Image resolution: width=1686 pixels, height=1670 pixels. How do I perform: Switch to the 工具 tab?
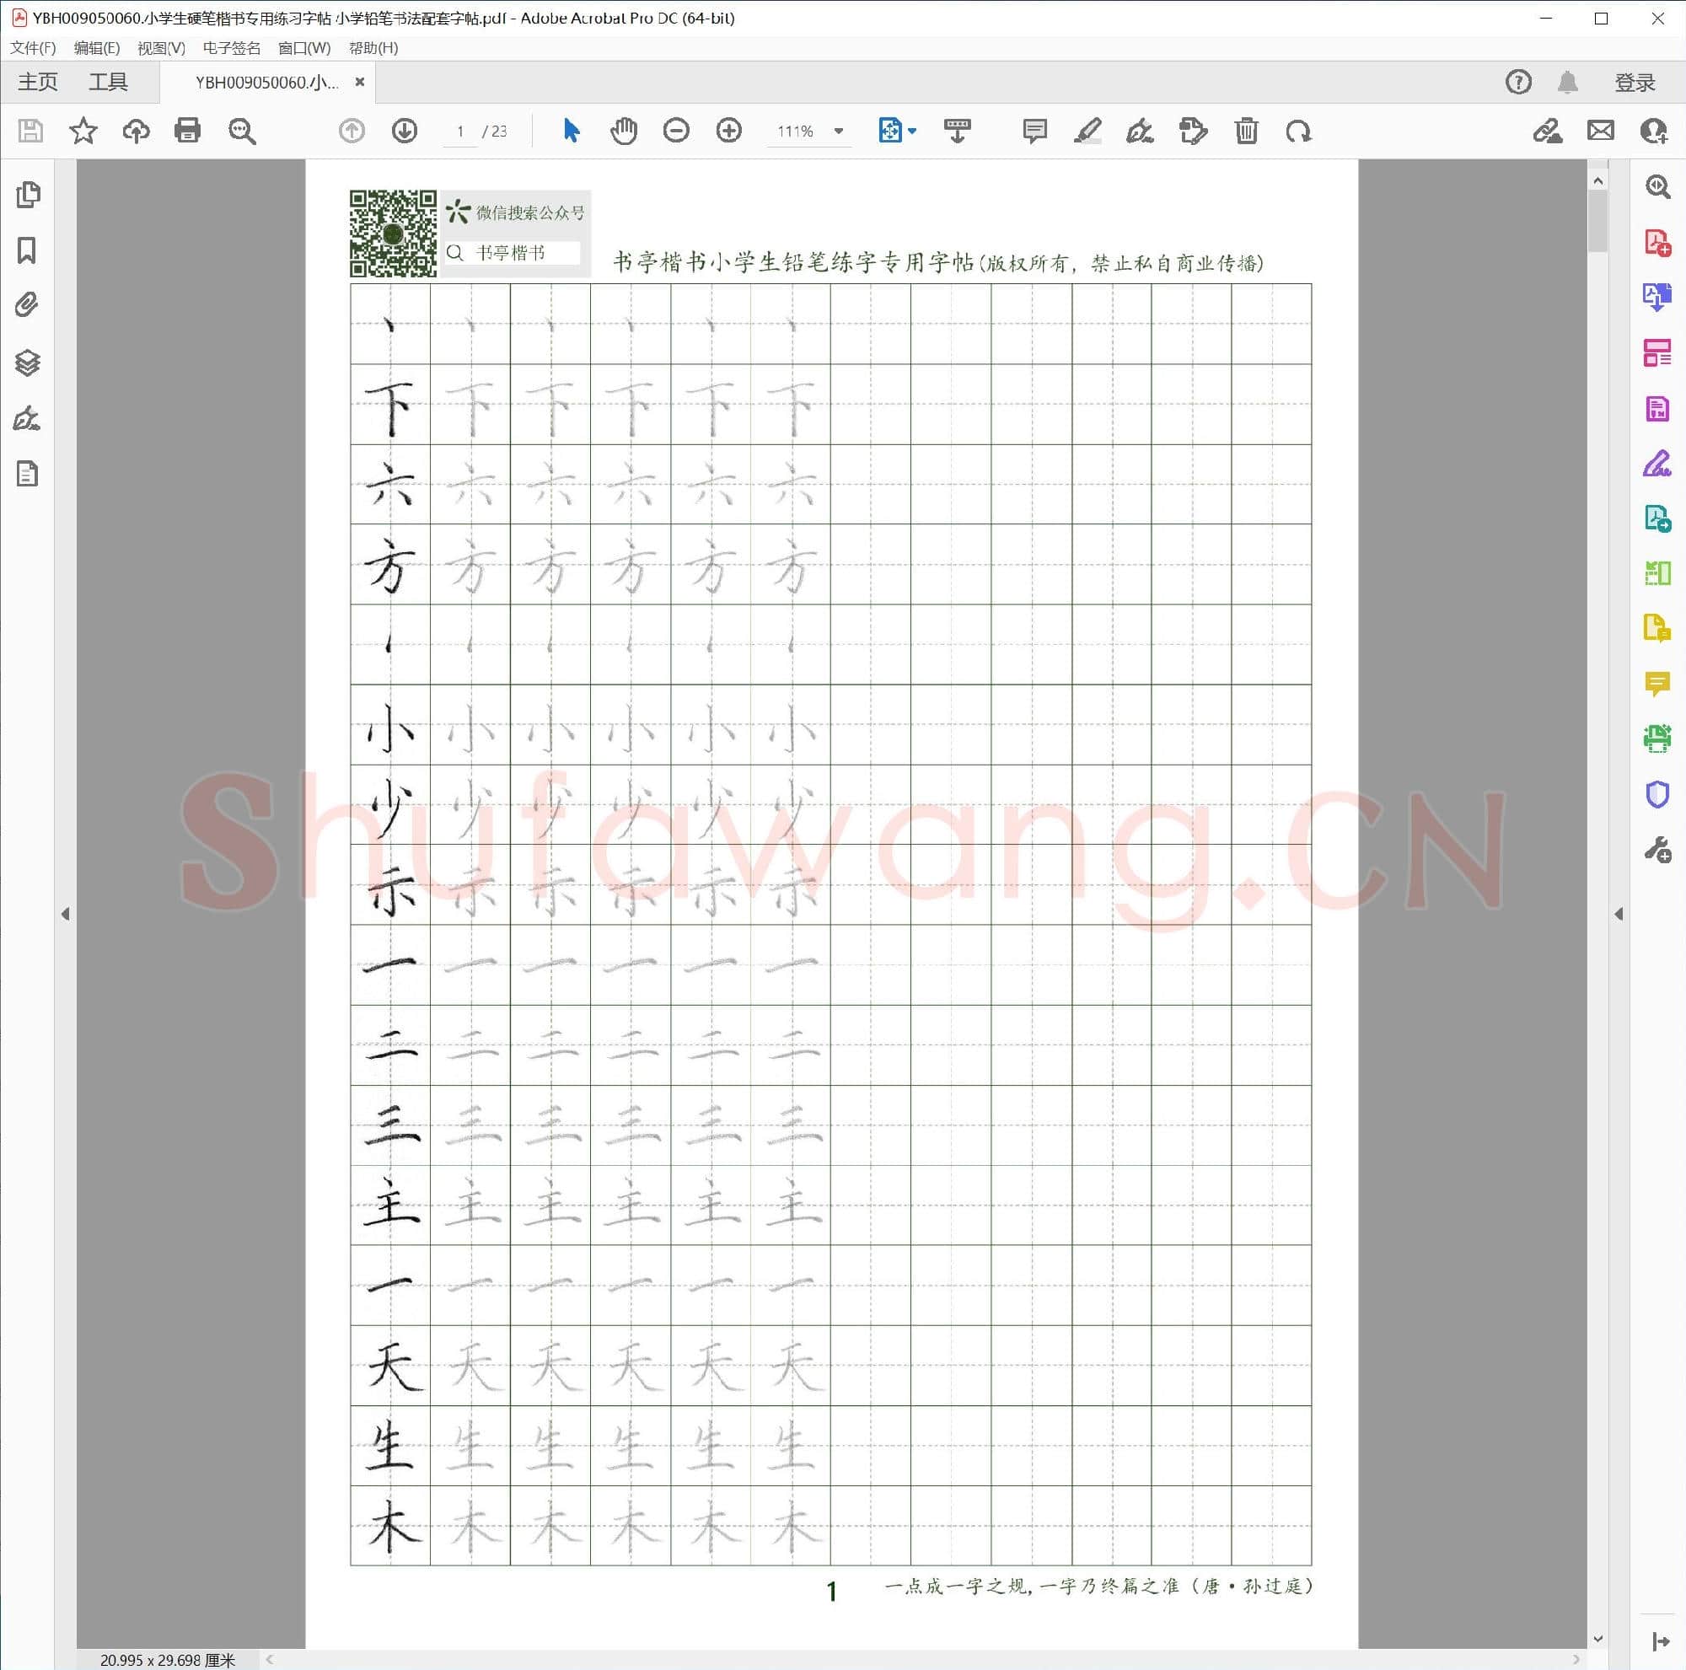click(x=108, y=82)
